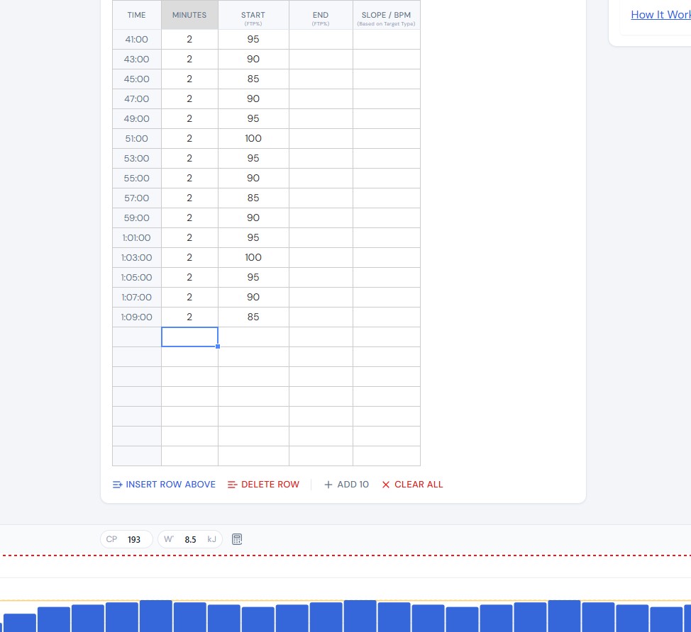Select the End (FTP%) column header
The width and height of the screenshot is (691, 632).
click(x=321, y=15)
